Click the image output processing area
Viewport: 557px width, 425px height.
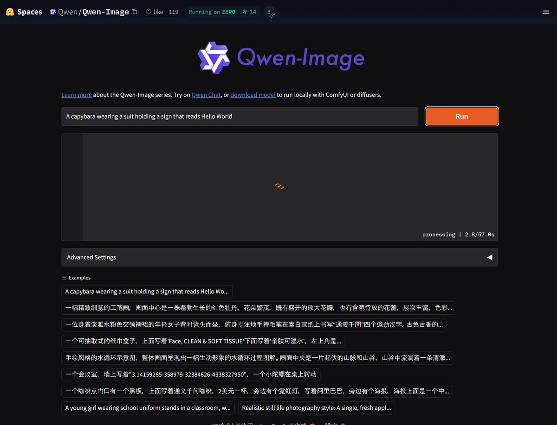click(280, 187)
